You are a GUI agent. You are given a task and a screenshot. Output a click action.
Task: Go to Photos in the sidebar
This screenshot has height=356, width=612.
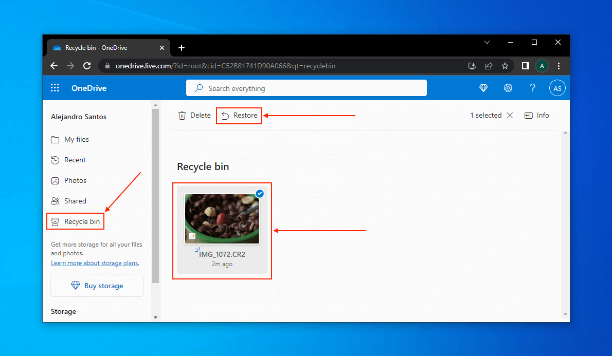click(x=75, y=181)
